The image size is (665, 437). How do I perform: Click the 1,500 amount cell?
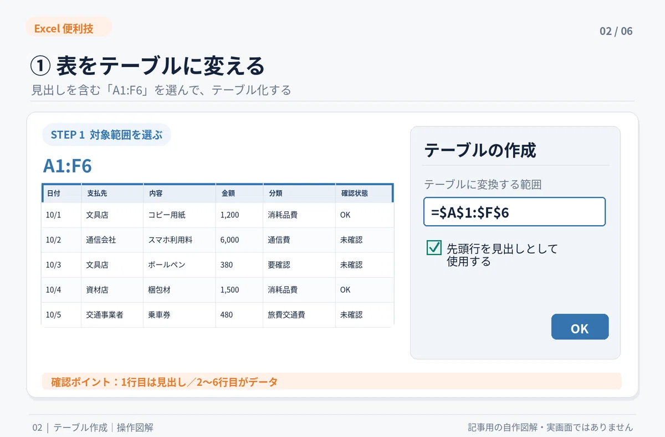pyautogui.click(x=239, y=290)
